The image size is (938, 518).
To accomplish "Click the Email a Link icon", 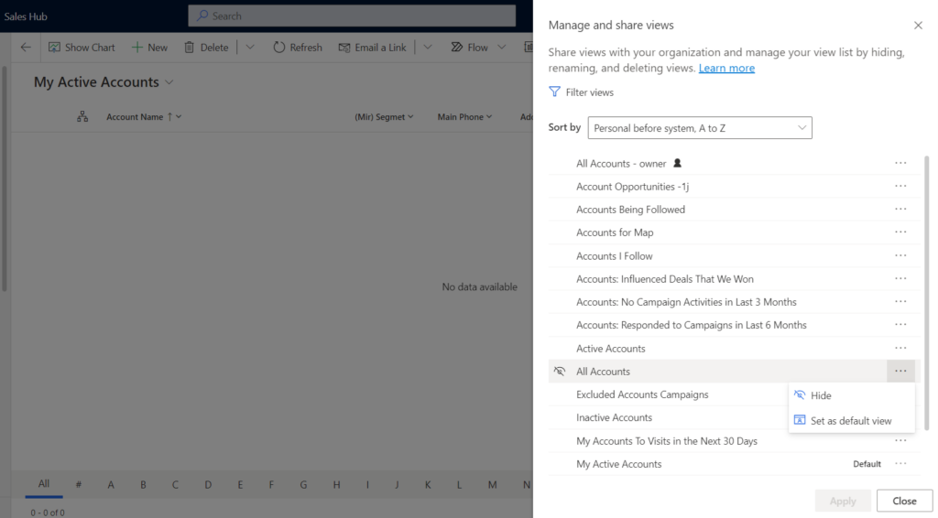I will tap(344, 48).
